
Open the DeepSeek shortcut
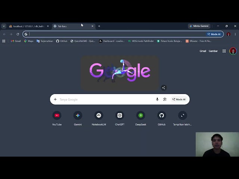point(141,118)
